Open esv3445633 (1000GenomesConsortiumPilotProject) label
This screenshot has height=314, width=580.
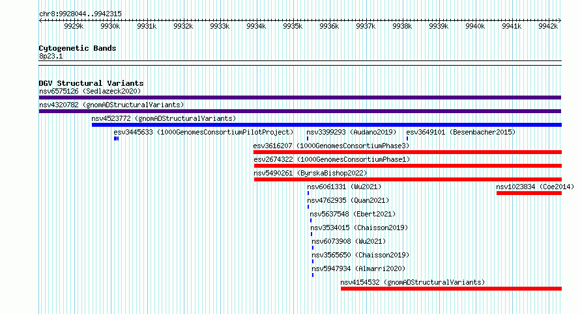tap(203, 132)
